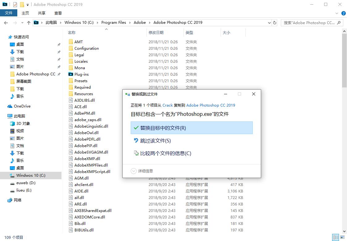The image size is (347, 241).
Task: Select the Plug-ins folder icon
Action: 71,74
